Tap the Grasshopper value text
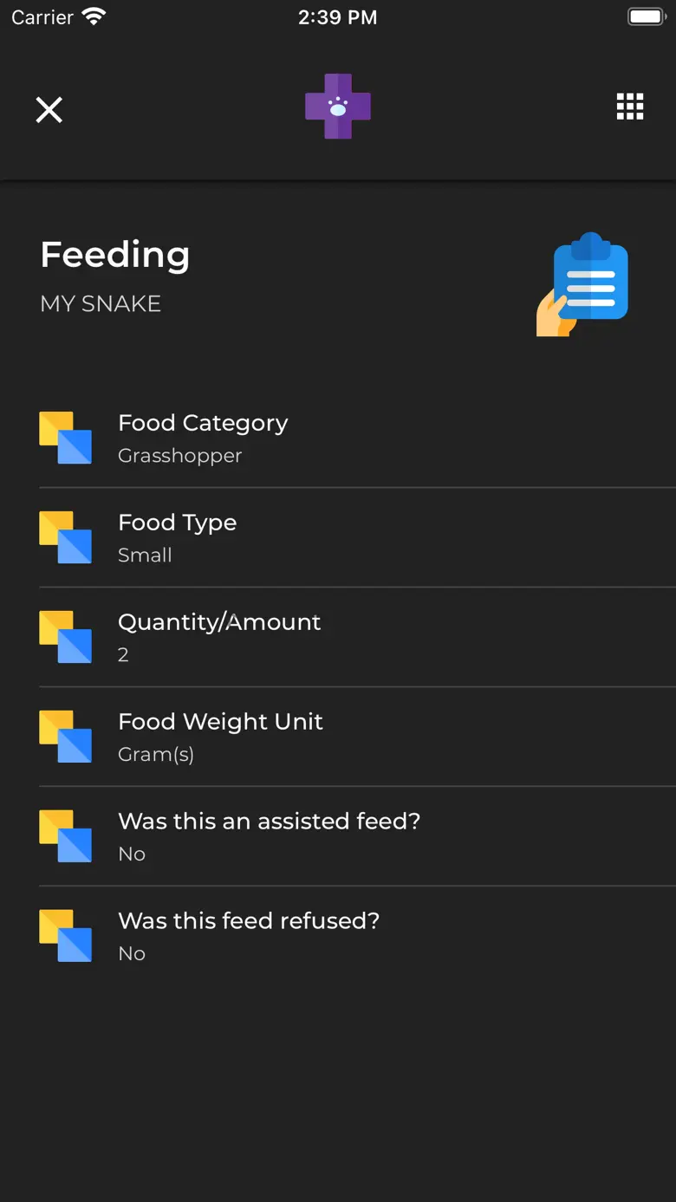The image size is (676, 1202). click(179, 456)
